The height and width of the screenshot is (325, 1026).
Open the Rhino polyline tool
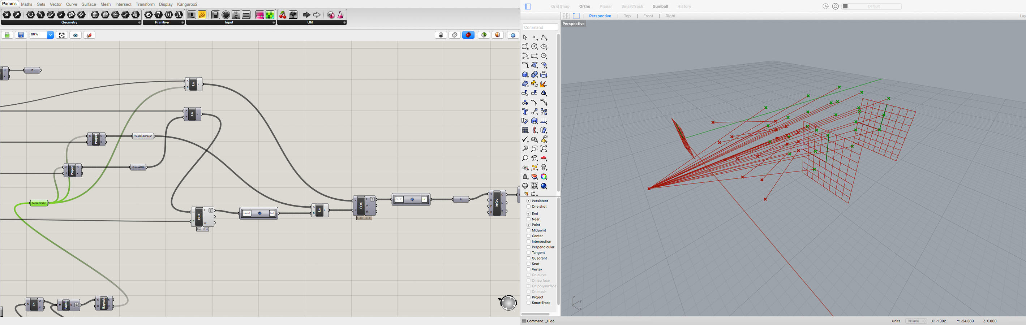point(544,38)
